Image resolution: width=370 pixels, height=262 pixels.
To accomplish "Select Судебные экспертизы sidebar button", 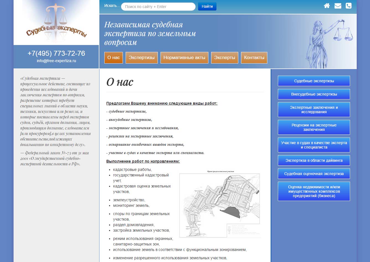I will point(314,81).
